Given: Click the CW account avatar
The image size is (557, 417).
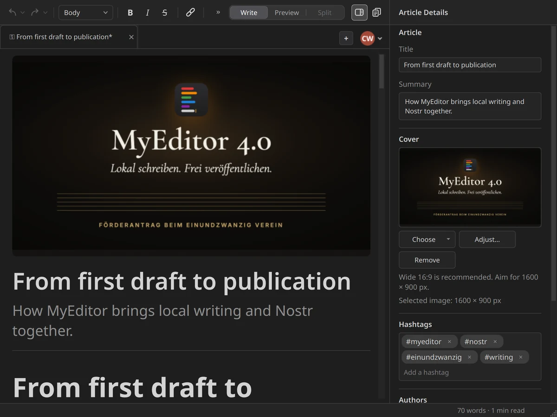Looking at the screenshot, I should (x=367, y=38).
